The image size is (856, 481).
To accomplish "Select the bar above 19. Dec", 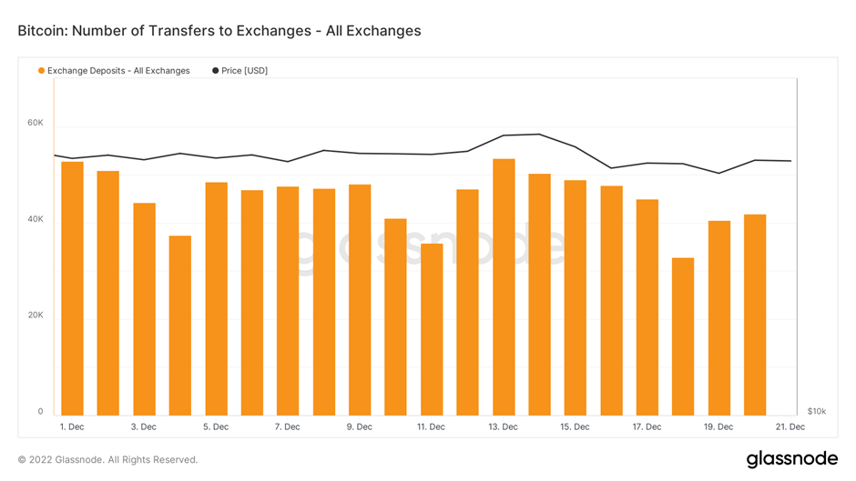I will [719, 318].
